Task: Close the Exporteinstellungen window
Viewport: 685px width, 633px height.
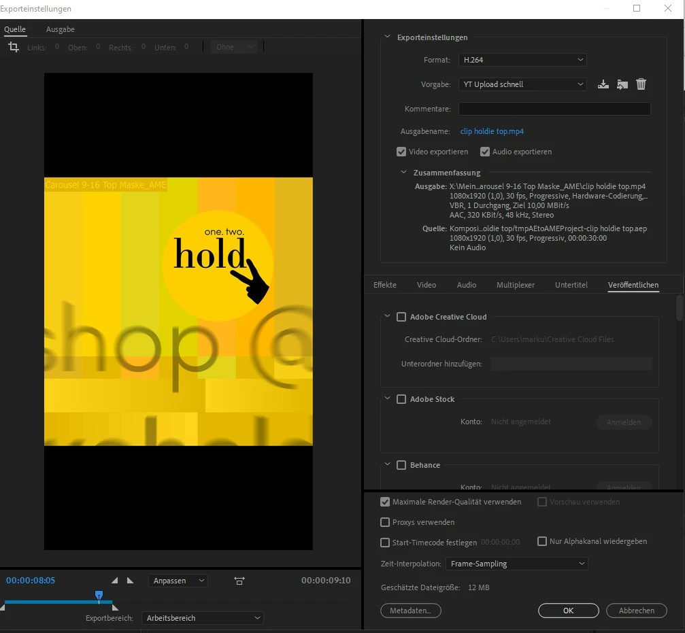Action: coord(667,8)
